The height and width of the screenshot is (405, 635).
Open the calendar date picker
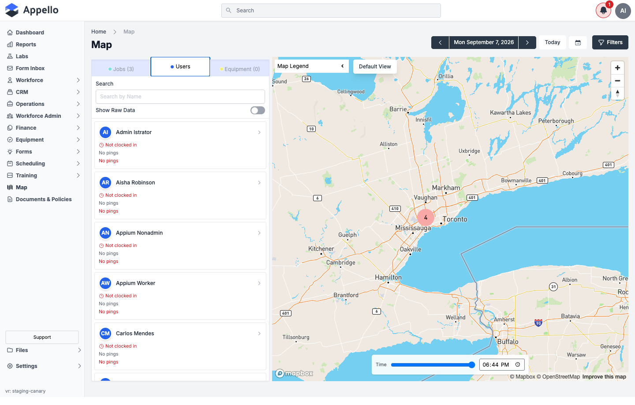coord(578,42)
